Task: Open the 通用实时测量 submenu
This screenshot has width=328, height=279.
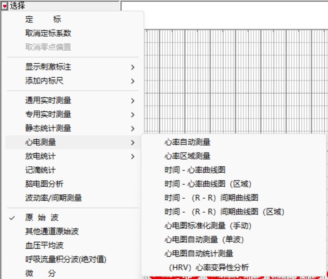Action: pyautogui.click(x=73, y=100)
